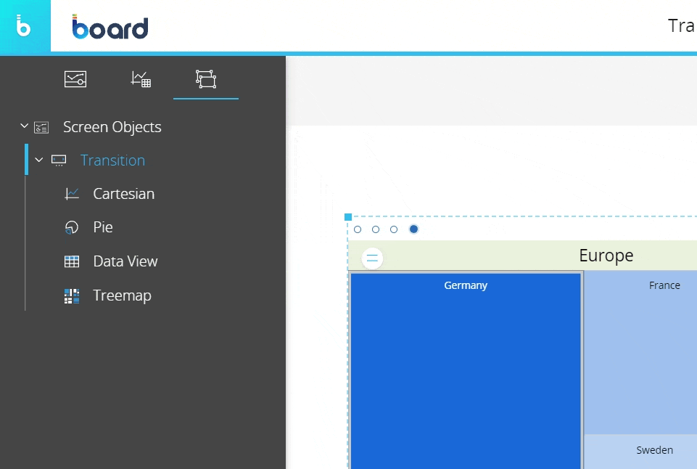
Task: Switch to the screen objects layout tab
Action: (x=206, y=79)
